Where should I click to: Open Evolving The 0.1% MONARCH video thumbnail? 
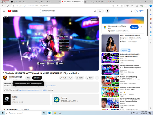coord(110,58)
